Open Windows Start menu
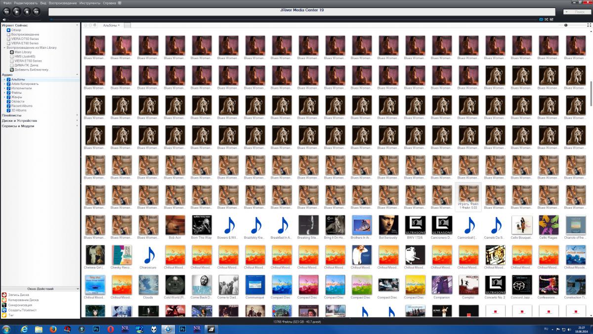 [6, 329]
